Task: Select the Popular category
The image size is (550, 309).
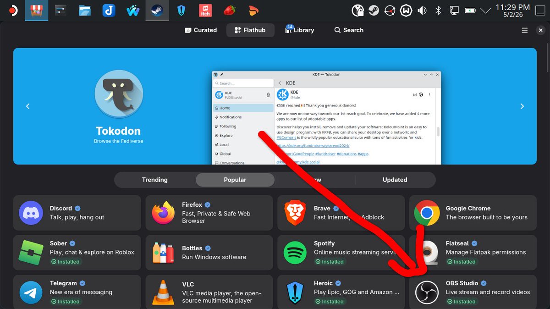Action: tap(235, 180)
